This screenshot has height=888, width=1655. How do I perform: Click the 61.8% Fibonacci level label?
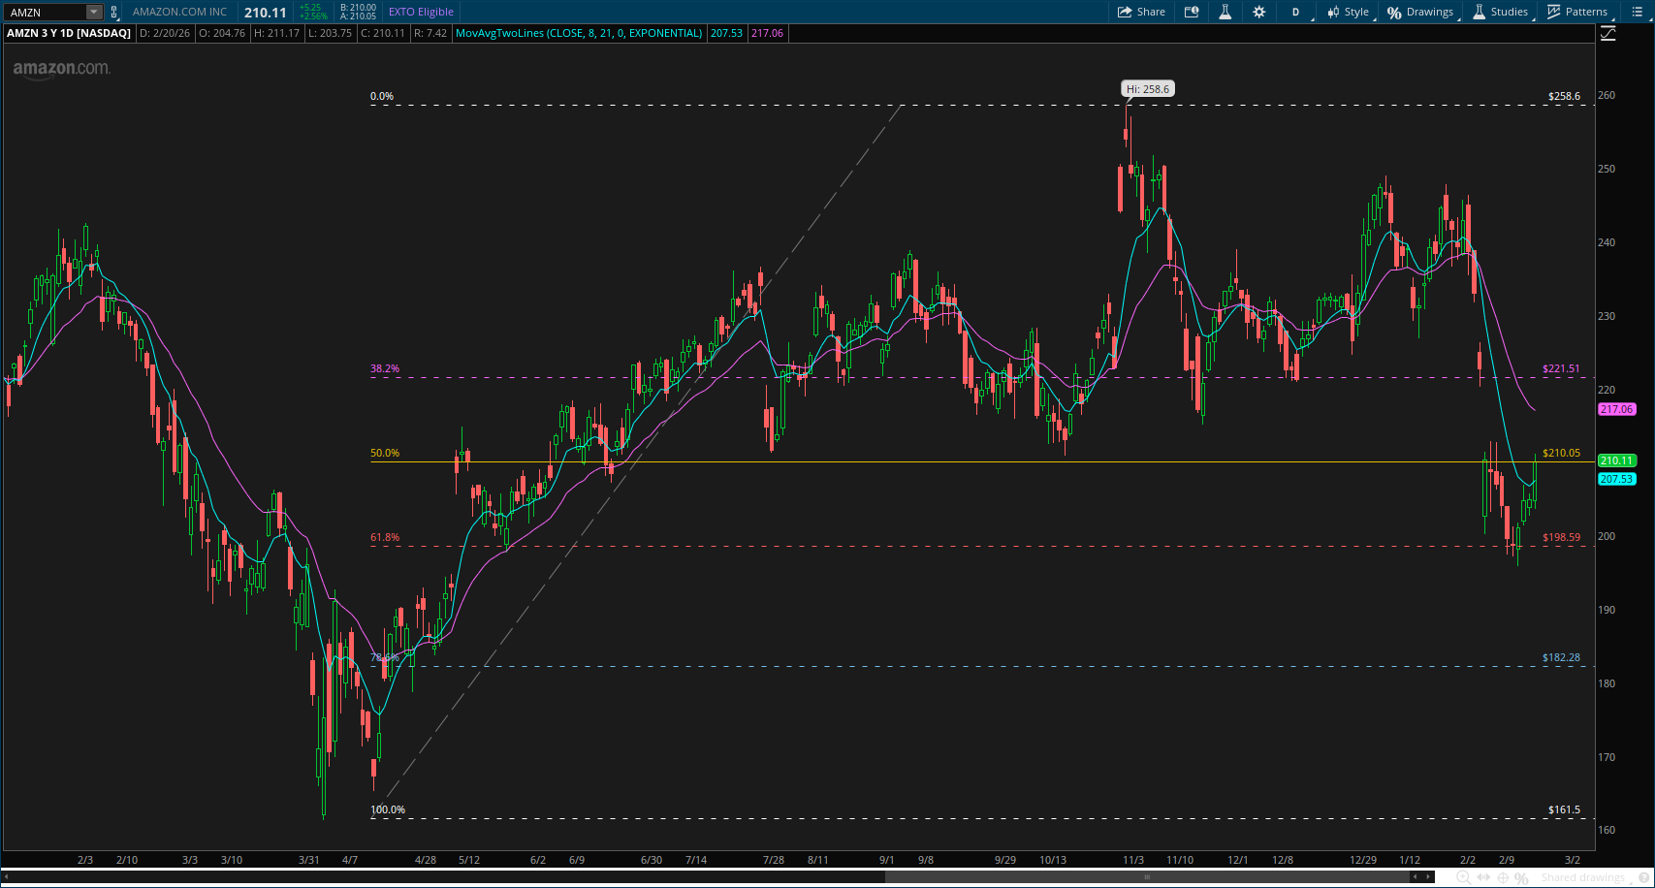(x=385, y=537)
